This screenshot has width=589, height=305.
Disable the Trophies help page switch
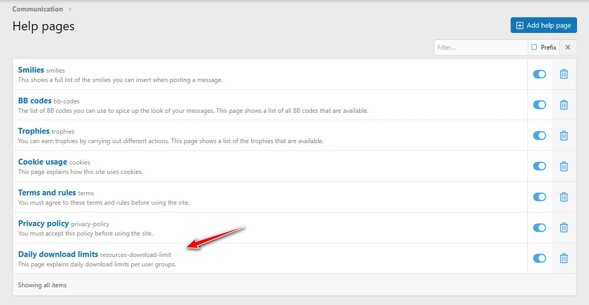click(x=539, y=135)
